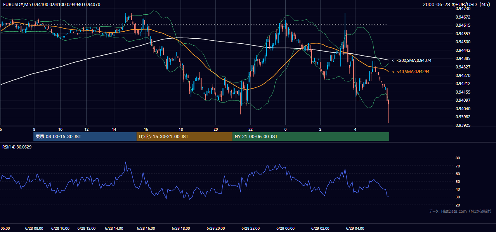The width and height of the screenshot is (496, 232).
Task: Click the 6/28 12:00 bottom time label
Action: [87, 228]
